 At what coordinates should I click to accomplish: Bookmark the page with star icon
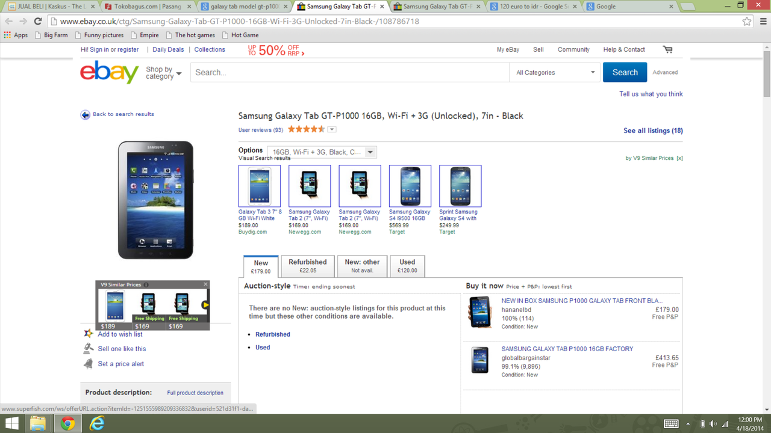[x=747, y=21]
